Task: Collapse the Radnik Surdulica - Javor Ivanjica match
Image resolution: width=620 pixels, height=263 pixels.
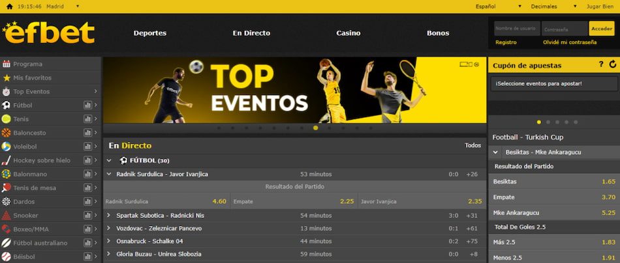Action: 109,174
